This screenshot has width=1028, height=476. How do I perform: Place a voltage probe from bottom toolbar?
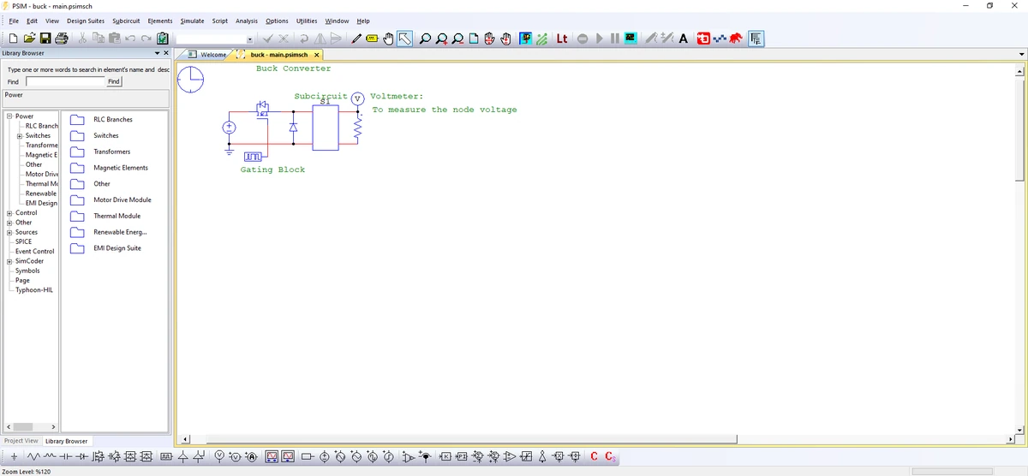tap(218, 457)
